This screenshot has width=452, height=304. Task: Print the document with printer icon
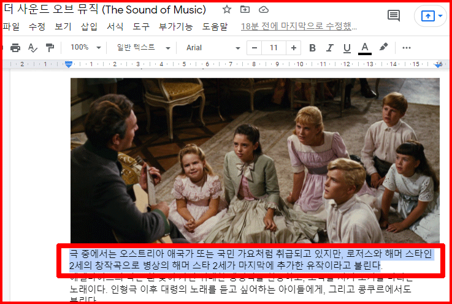click(15, 48)
